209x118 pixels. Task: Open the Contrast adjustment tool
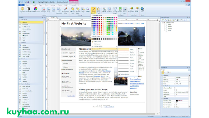[28, 10]
